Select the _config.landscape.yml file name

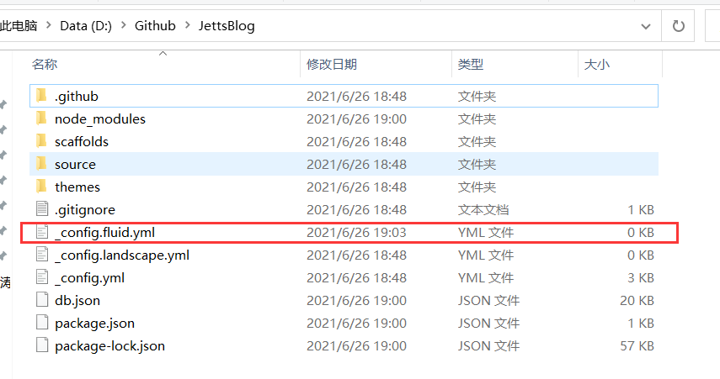(122, 255)
